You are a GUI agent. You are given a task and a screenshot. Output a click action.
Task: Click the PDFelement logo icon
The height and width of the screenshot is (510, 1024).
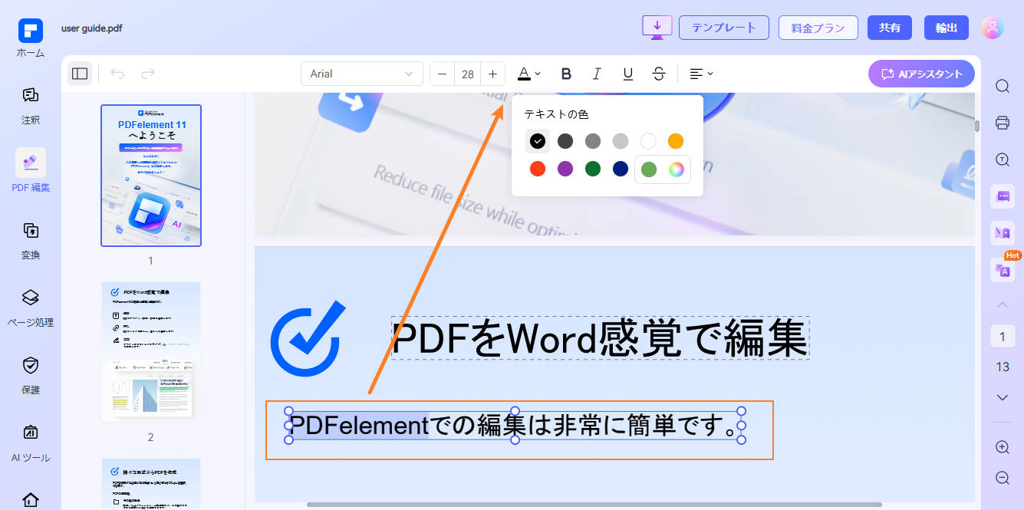tap(31, 30)
